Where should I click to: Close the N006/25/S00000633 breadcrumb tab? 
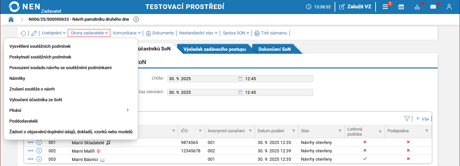coord(136,19)
